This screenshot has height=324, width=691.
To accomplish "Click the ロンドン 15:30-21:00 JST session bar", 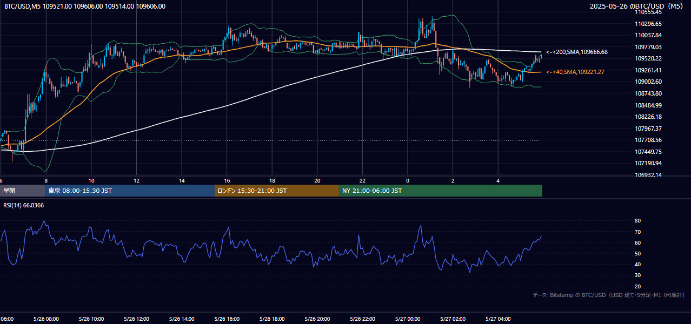I will pyautogui.click(x=277, y=191).
